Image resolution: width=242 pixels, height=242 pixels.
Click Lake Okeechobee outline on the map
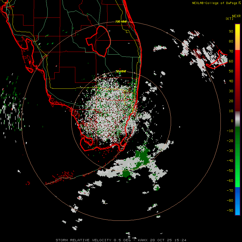(x=98, y=41)
